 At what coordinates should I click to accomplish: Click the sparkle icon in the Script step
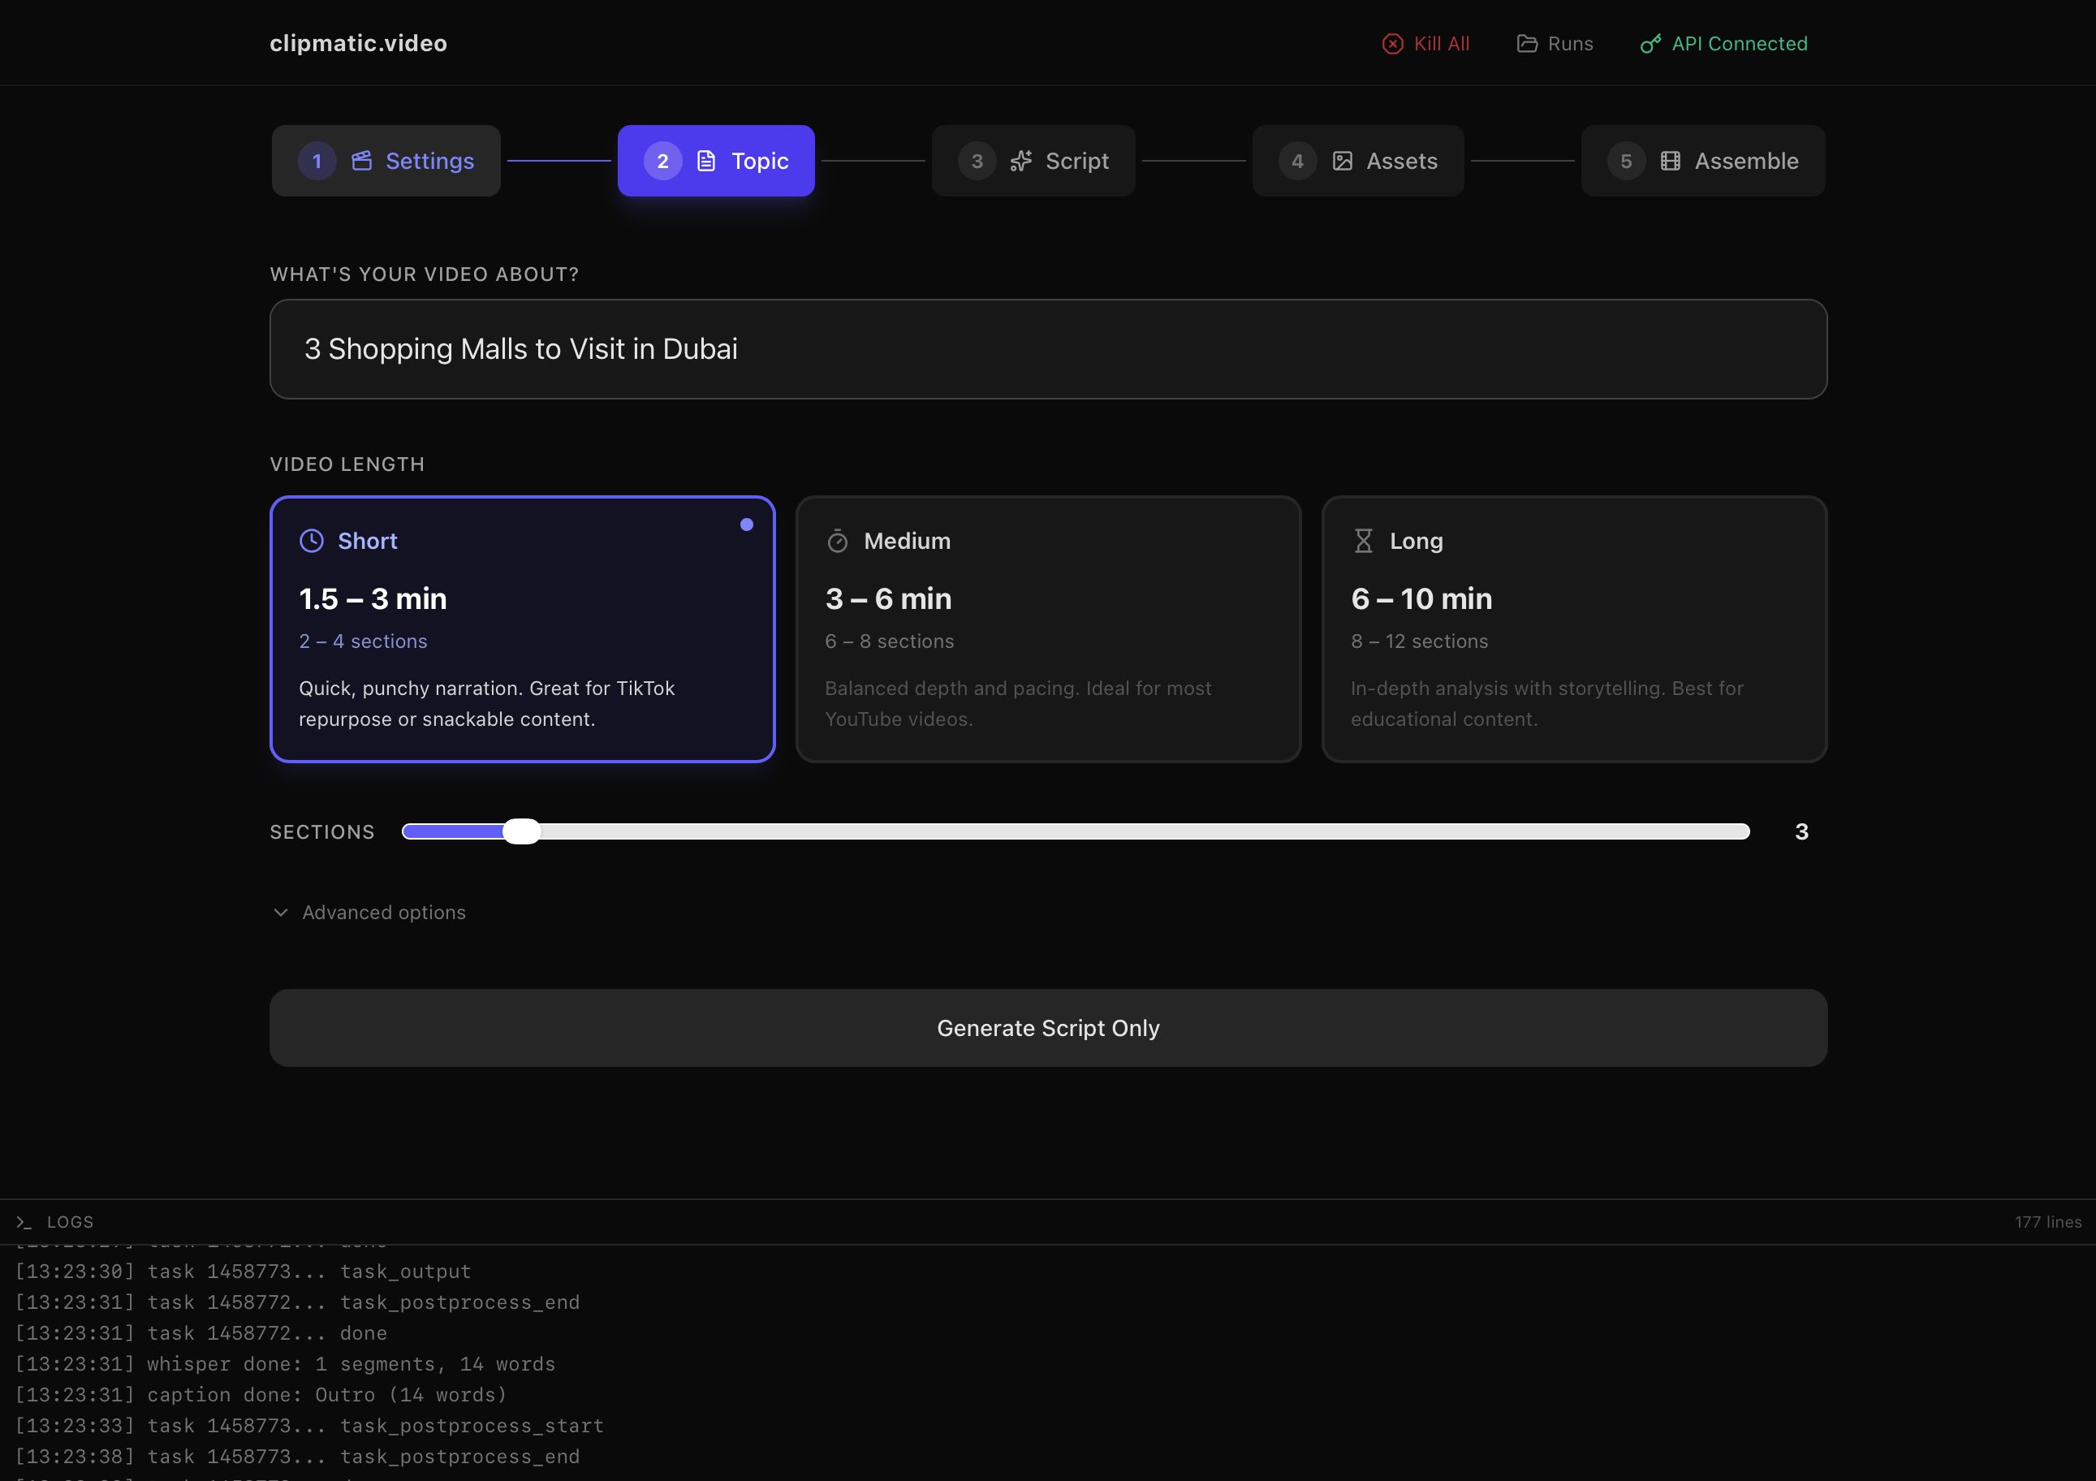(x=1021, y=160)
